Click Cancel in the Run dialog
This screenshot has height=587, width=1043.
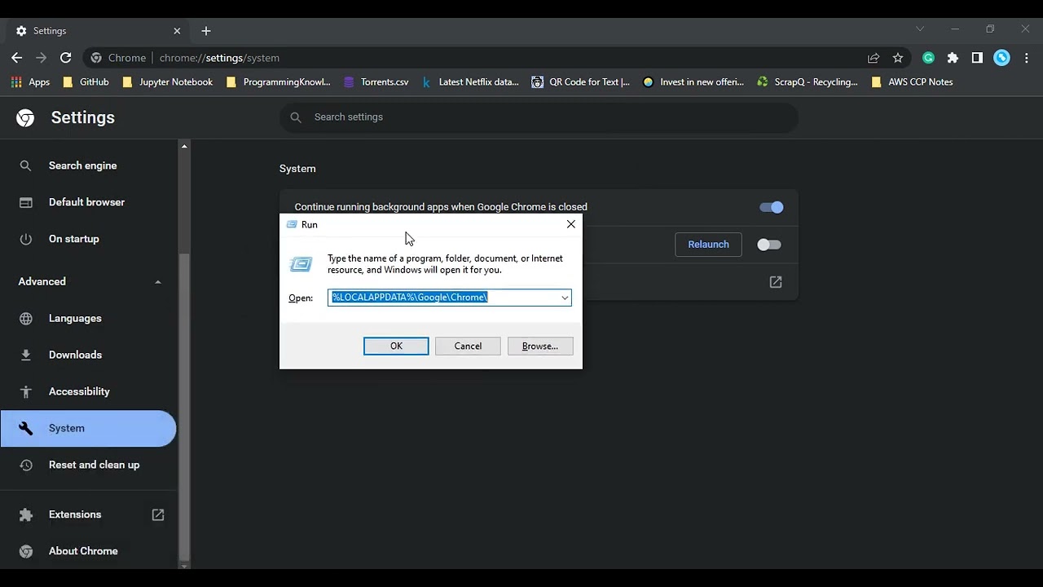click(x=468, y=346)
